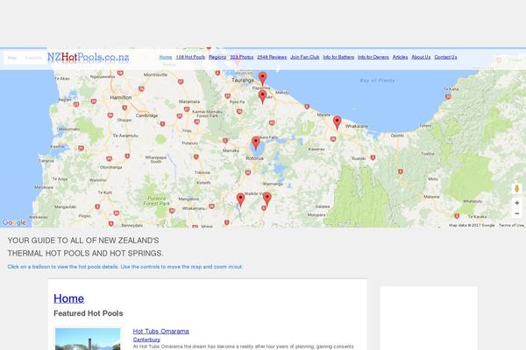The width and height of the screenshot is (526, 350).
Task: Open Info for Owners page
Action: (373, 57)
